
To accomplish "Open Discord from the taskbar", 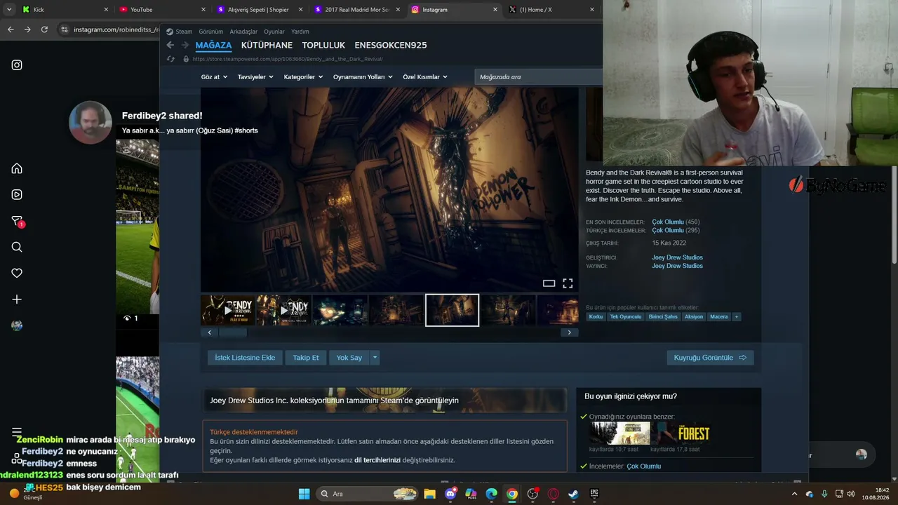I will point(450,494).
